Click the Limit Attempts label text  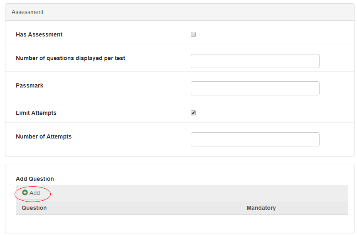(x=36, y=113)
